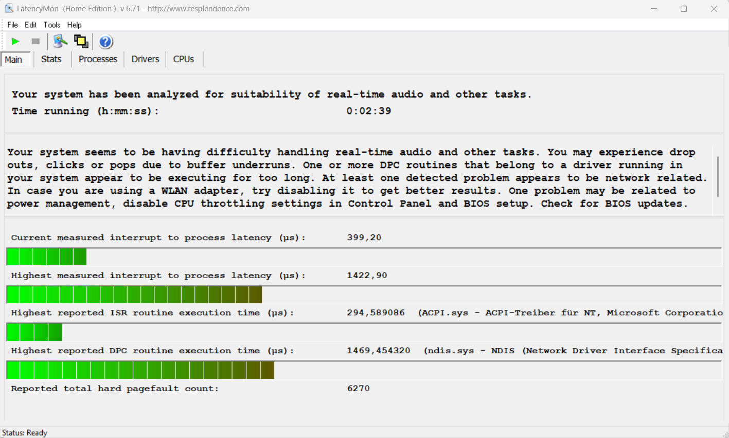Click the analysis warning message paragraph
Viewport: 729px width, 438px height.
(x=358, y=178)
